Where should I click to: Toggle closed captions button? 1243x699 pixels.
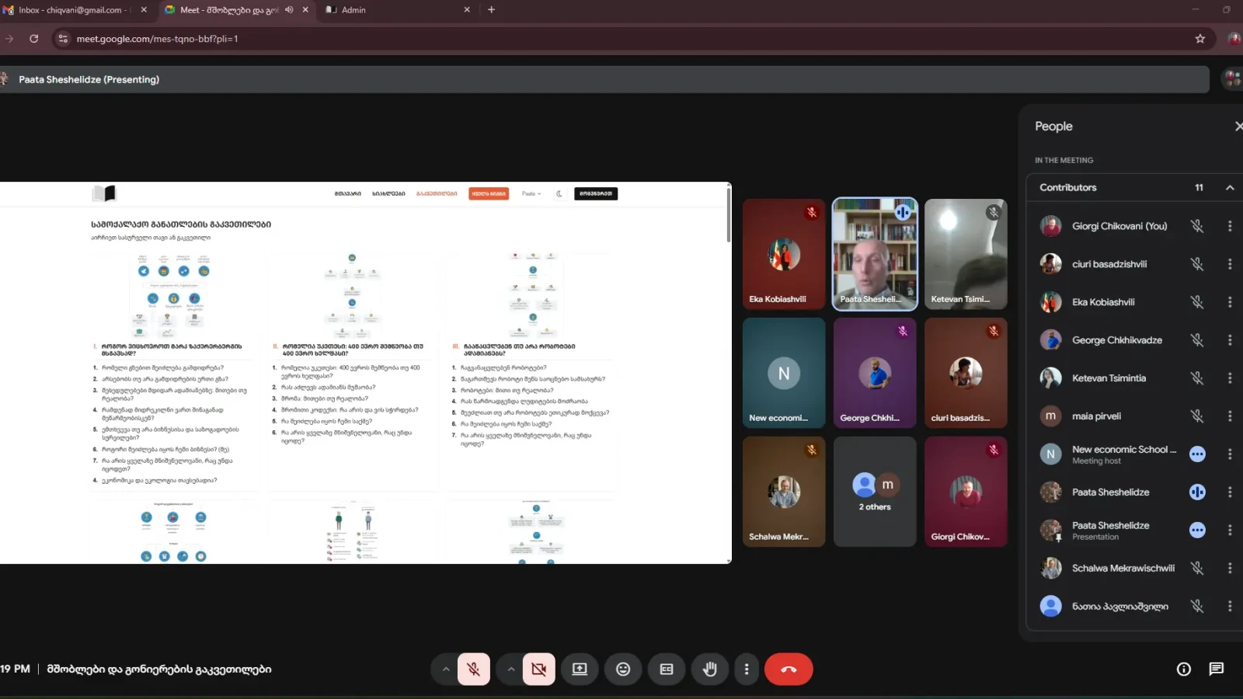(667, 669)
